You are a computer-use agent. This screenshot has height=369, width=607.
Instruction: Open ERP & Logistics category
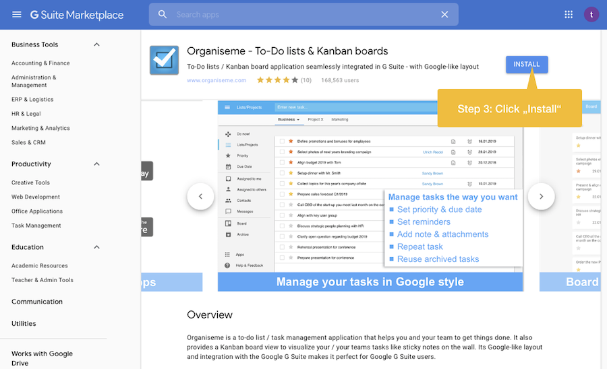[32, 99]
